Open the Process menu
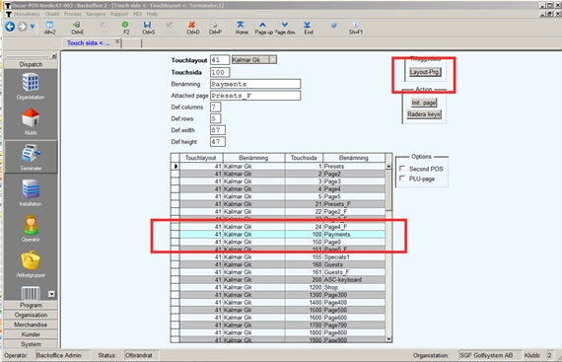 click(73, 14)
